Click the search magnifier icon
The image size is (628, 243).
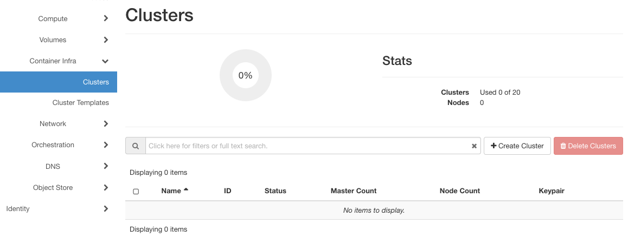click(135, 146)
